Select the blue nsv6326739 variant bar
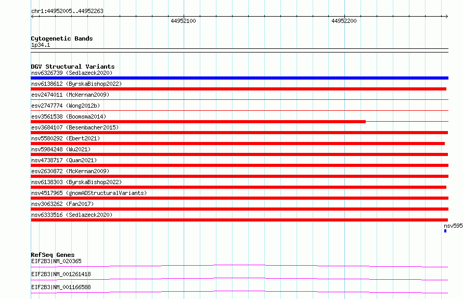This screenshot has height=299, width=463. [x=239, y=78]
